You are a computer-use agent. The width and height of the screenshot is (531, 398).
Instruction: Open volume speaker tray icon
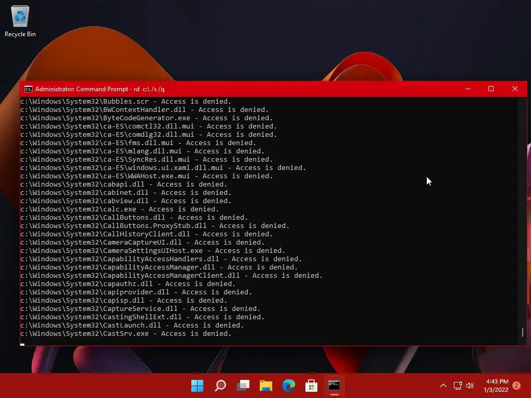(x=470, y=386)
